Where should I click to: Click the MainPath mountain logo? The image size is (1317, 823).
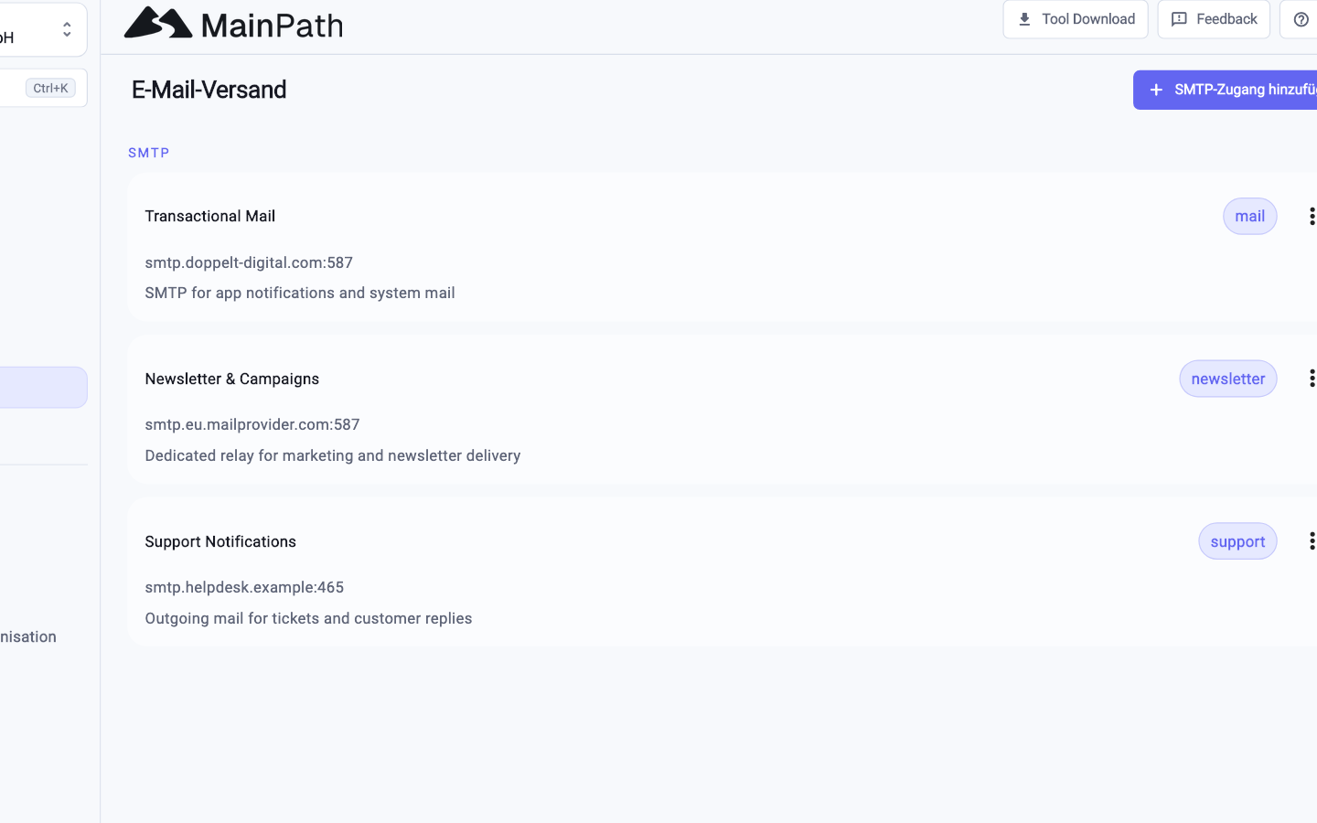(x=233, y=24)
